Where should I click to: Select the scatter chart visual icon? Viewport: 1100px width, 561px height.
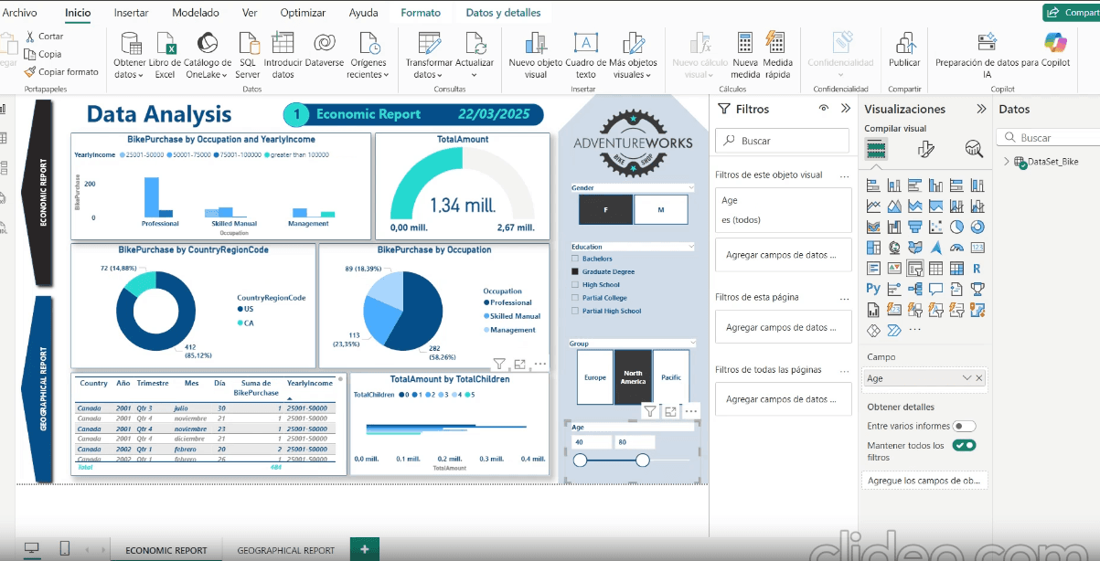934,226
